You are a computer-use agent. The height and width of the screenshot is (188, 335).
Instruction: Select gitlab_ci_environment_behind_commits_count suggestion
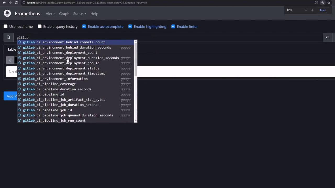click(x=76, y=42)
